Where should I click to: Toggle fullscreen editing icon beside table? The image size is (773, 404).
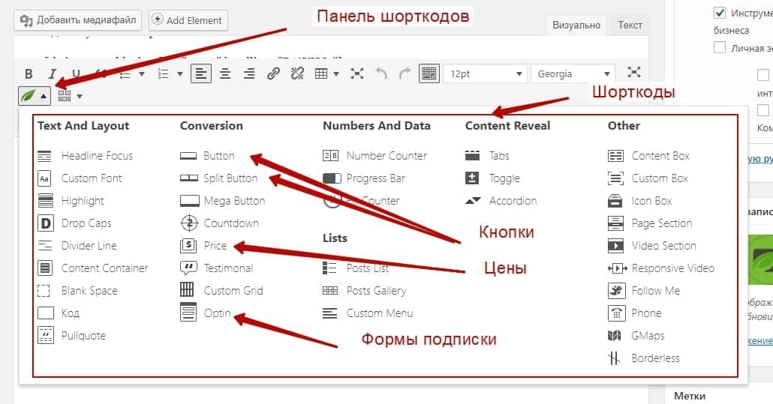(x=357, y=73)
